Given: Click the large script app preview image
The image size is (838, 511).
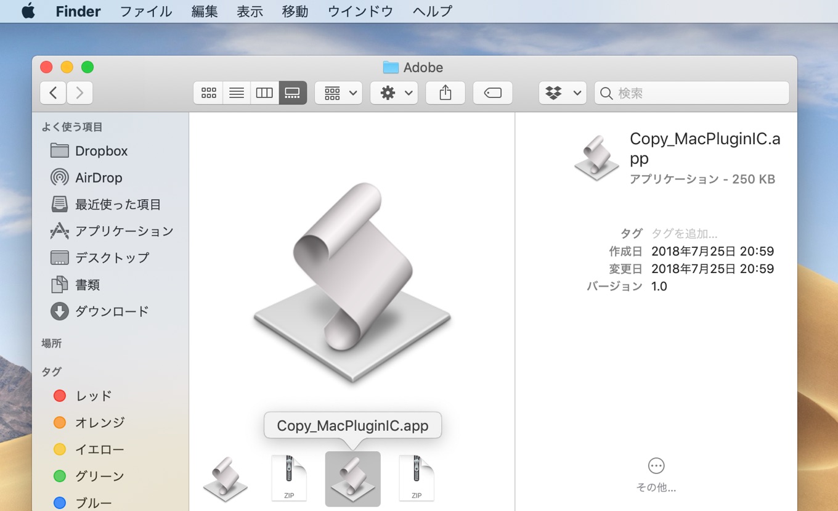Looking at the screenshot, I should click(x=352, y=282).
